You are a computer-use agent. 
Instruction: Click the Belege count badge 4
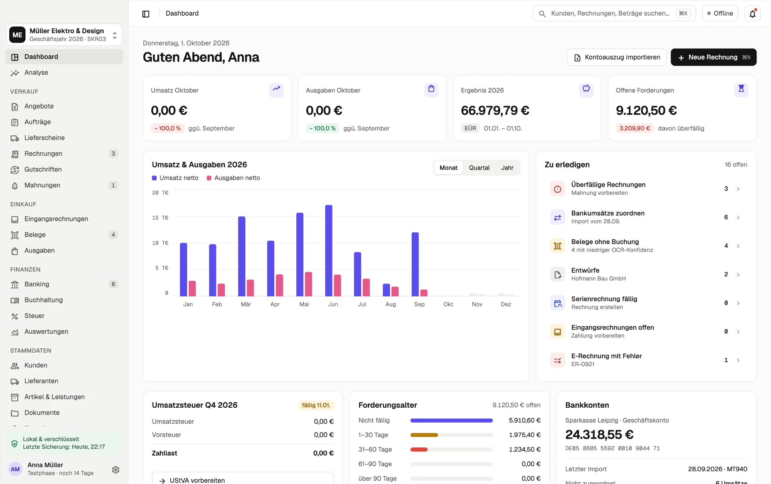(113, 235)
